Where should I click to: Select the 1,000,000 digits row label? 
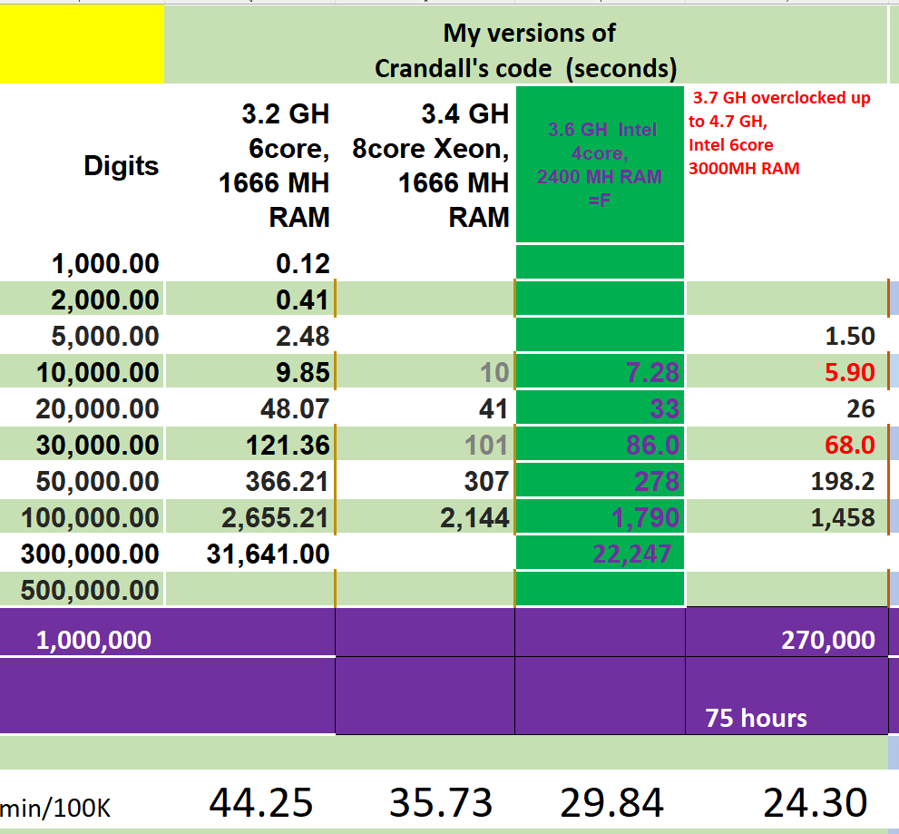pos(93,640)
